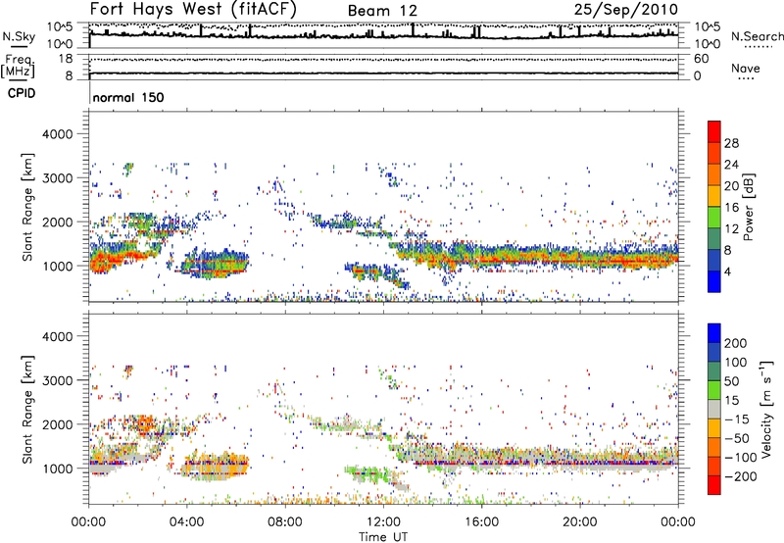
Task: Select the "Freq. [MHz]" axis label
Action: coord(18,67)
